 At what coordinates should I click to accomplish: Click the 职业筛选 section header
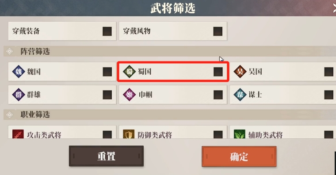point(35,114)
